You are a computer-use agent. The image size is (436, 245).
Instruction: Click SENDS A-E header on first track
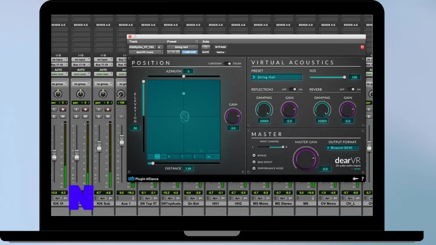(x=59, y=25)
